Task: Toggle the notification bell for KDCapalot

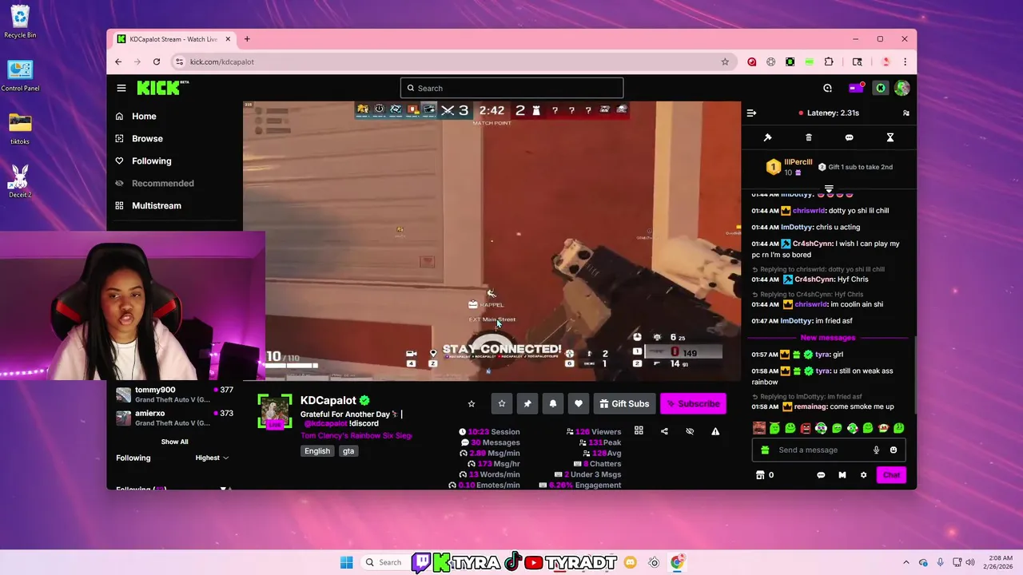Action: click(552, 403)
